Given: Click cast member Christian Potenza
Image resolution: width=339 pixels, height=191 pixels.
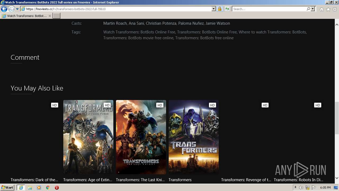Looking at the screenshot, I should pos(161,23).
